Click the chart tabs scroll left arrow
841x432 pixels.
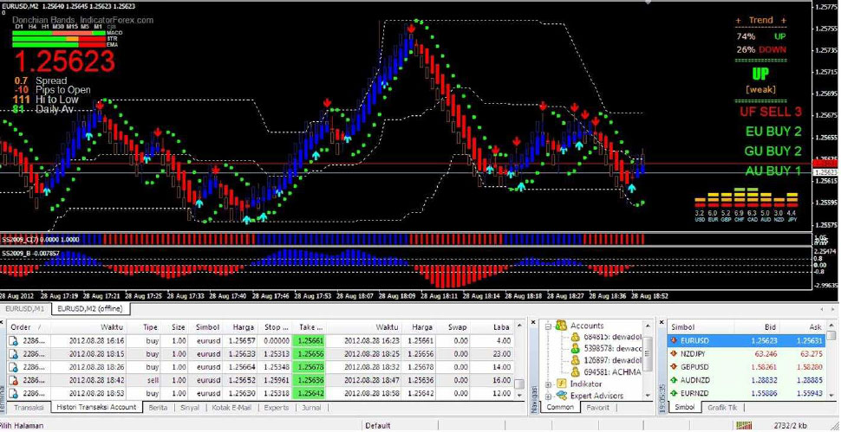pos(824,309)
